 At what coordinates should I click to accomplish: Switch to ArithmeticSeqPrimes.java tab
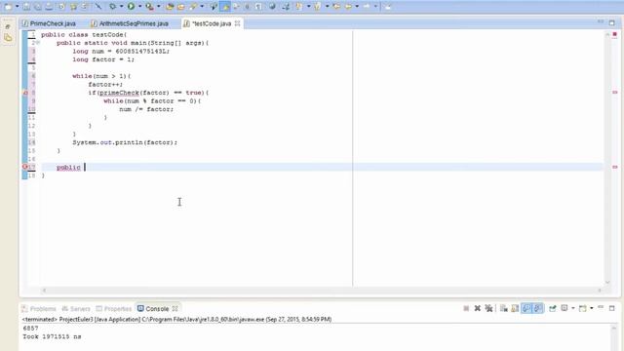[x=130, y=23]
